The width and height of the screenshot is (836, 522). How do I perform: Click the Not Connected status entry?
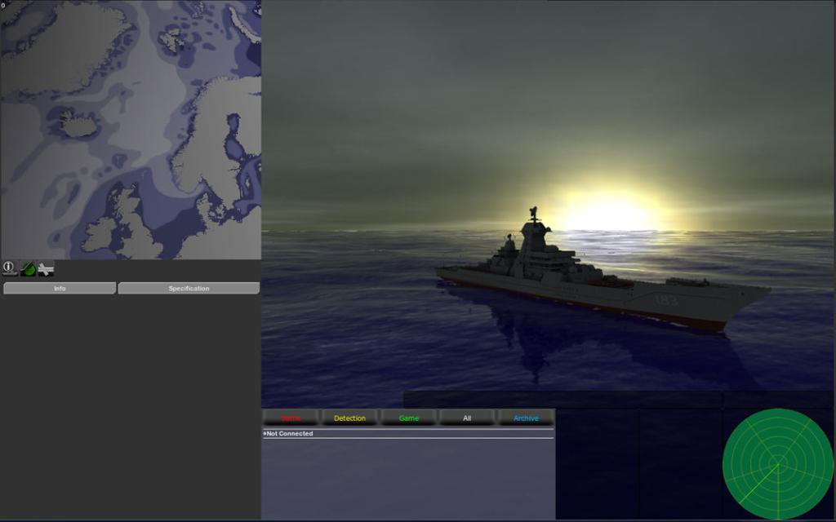click(289, 434)
